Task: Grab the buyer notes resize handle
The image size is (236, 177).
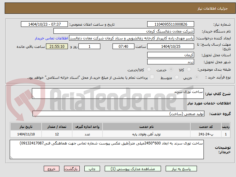Action: point(11,157)
